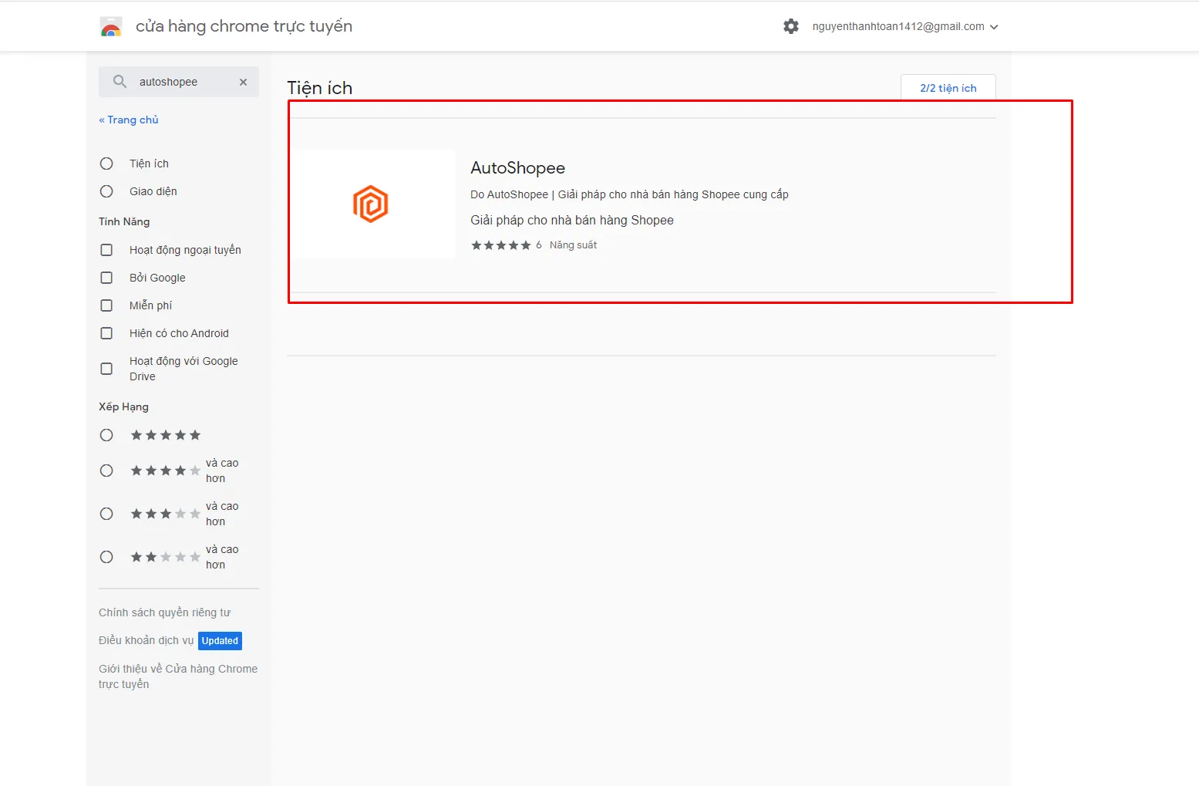Click the 2/2 tiện ích button

pos(948,88)
